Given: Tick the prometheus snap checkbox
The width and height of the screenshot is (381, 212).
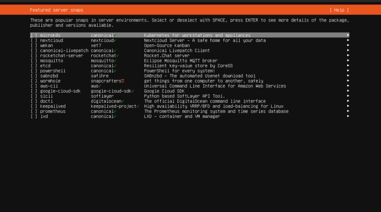Looking at the screenshot, I should (34, 111).
